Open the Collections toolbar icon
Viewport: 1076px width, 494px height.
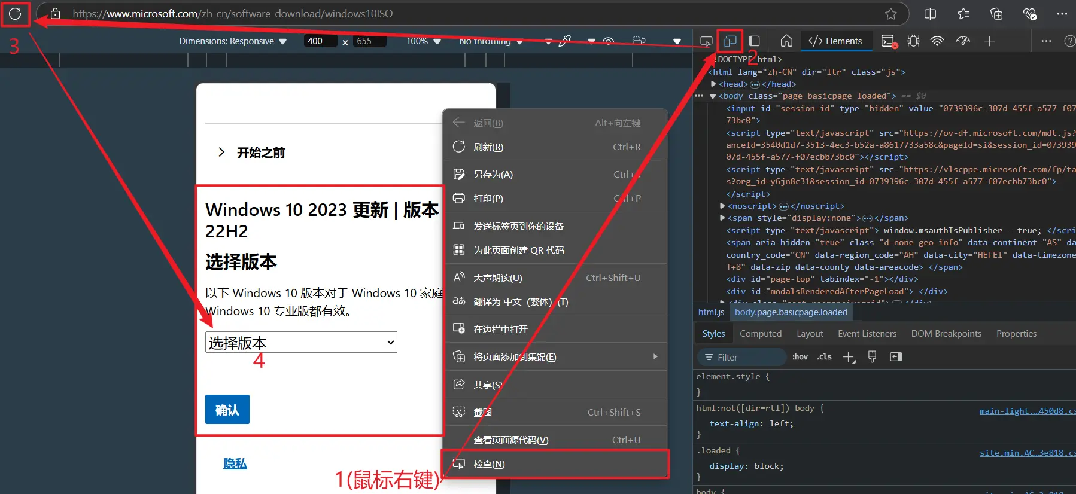(996, 14)
